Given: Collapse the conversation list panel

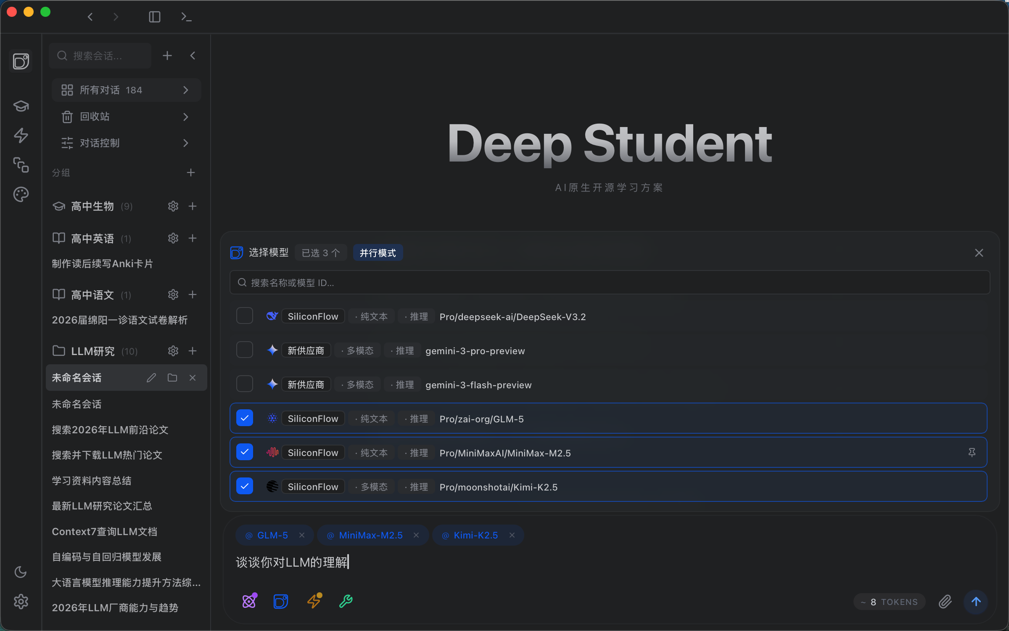Looking at the screenshot, I should [x=193, y=56].
